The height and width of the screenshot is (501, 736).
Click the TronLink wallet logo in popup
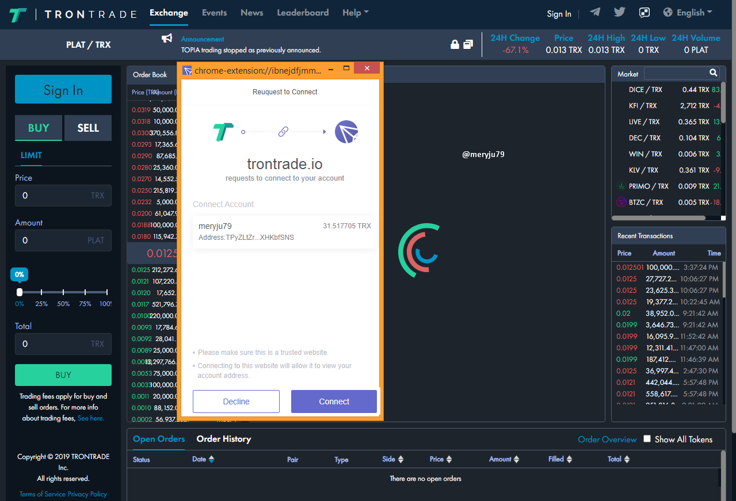[346, 132]
